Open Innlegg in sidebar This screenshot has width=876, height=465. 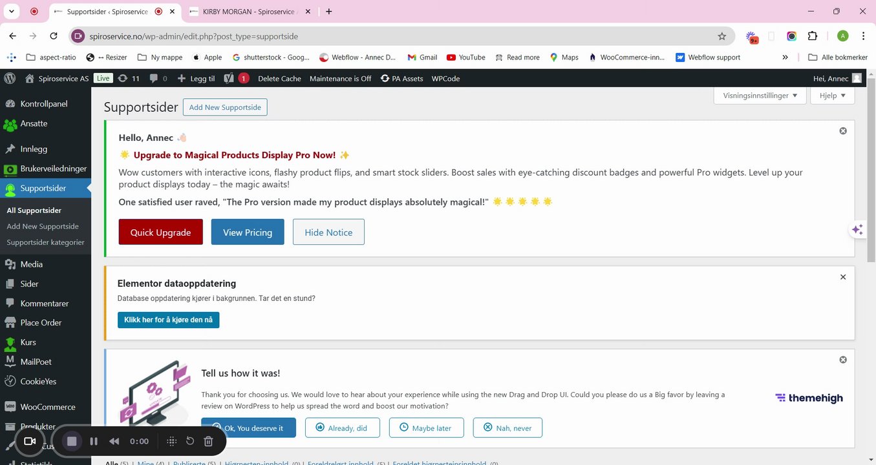coord(45,149)
